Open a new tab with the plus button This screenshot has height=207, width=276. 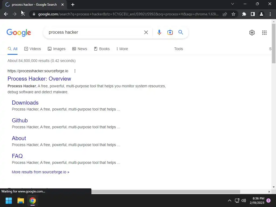coord(73,5)
